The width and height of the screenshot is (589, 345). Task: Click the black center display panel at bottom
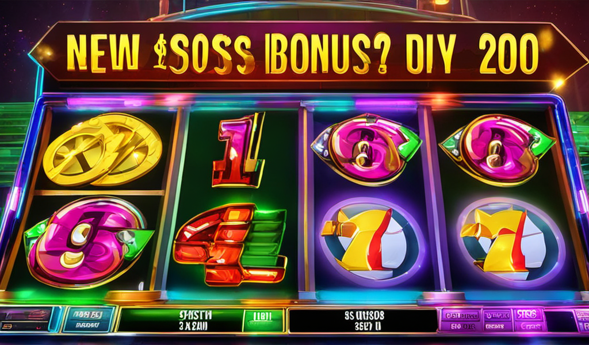(x=363, y=320)
